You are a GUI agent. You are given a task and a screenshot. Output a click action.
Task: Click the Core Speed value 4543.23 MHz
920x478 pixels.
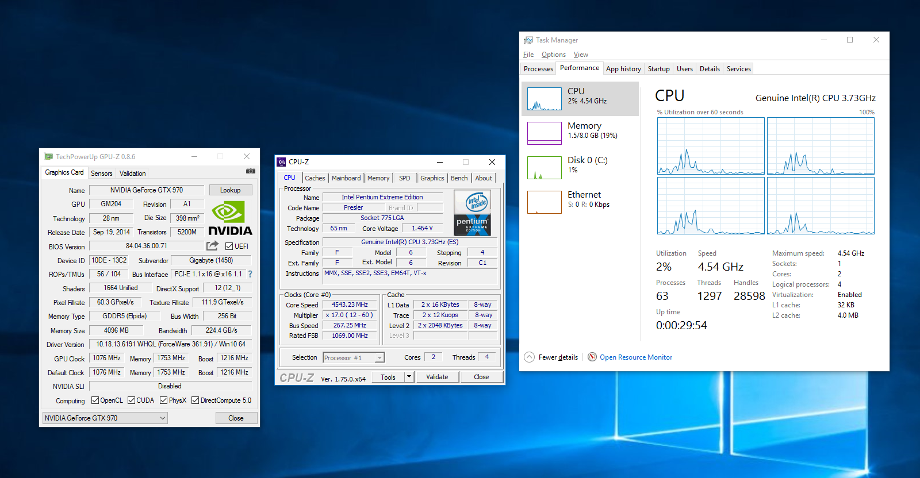[350, 305]
